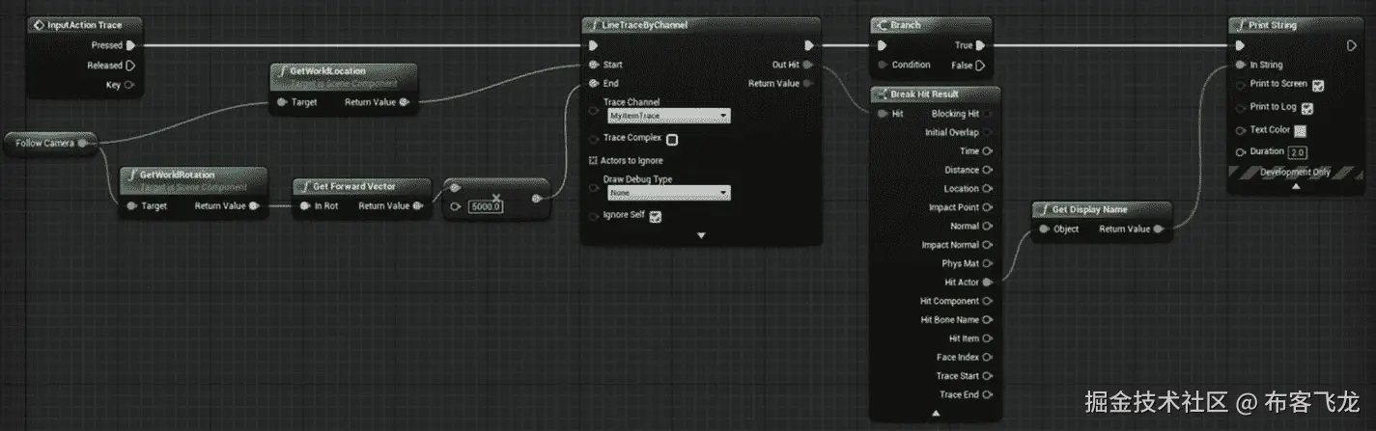Select the Get Forward Vector node title
This screenshot has height=431, width=1376.
pyautogui.click(x=354, y=186)
